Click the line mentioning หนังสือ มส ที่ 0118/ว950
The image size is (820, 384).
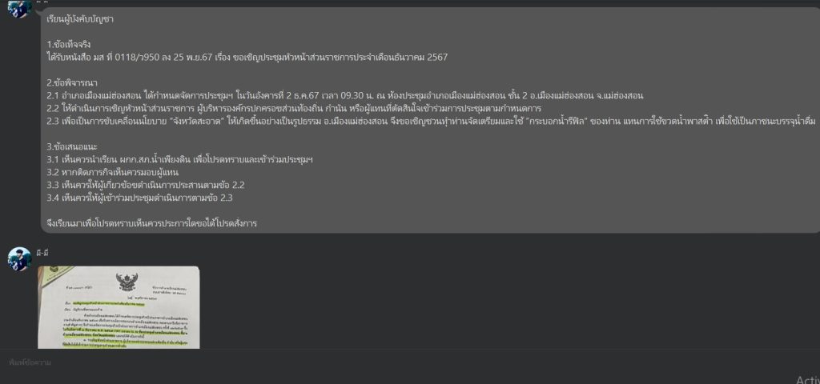click(x=247, y=57)
